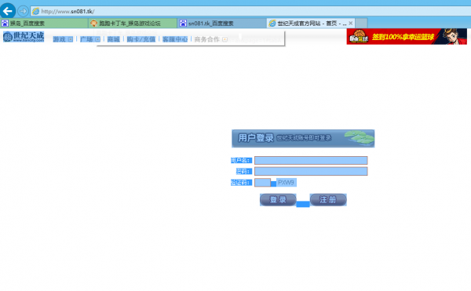Click the browser back arrow button

tap(8, 11)
